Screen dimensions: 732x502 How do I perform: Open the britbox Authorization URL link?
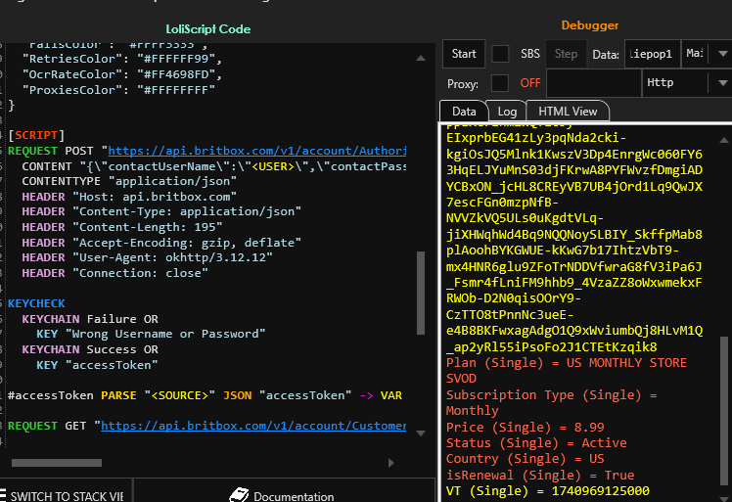256,151
